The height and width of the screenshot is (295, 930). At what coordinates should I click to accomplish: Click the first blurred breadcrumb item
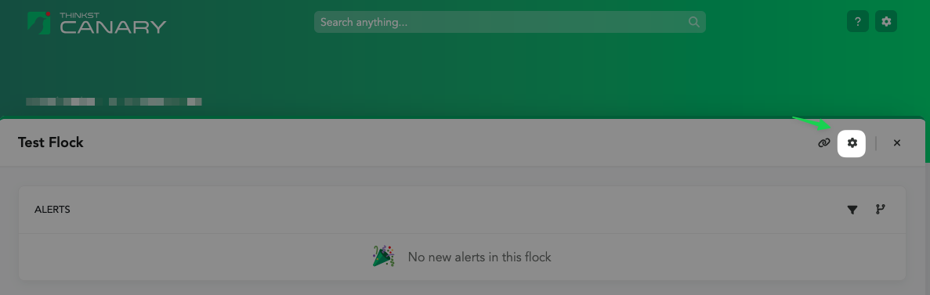pos(60,102)
